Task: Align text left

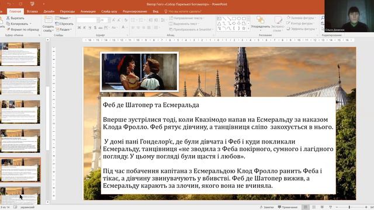Action: [x=133, y=27]
